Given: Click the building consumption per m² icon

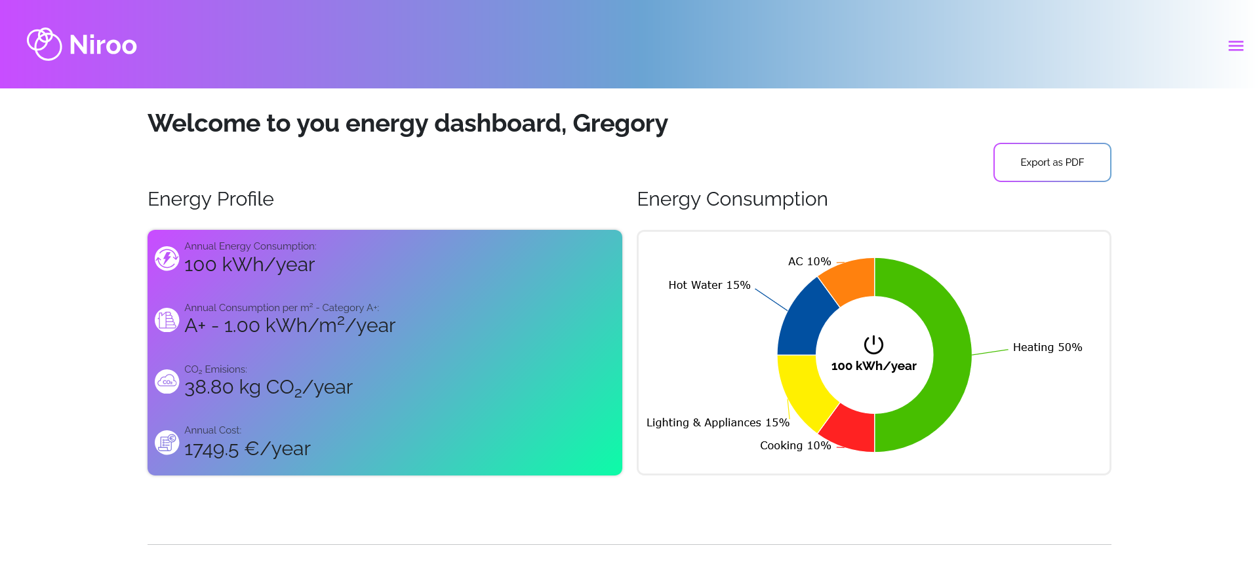Looking at the screenshot, I should (167, 320).
